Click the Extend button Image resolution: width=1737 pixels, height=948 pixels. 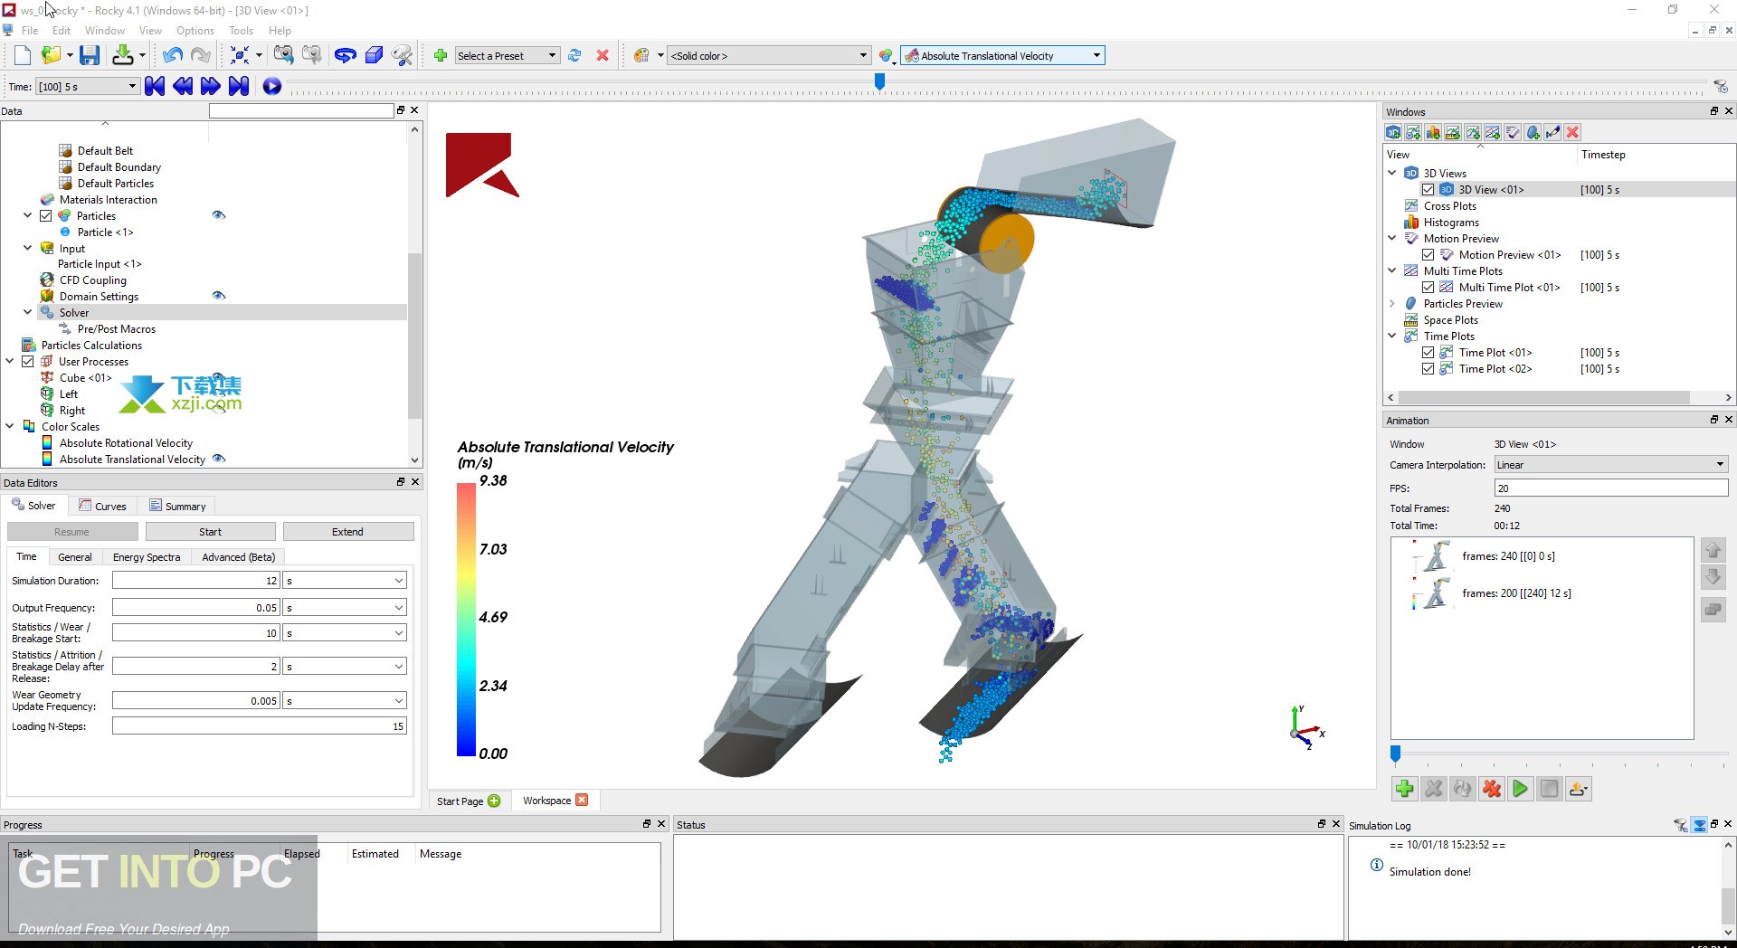pos(347,532)
